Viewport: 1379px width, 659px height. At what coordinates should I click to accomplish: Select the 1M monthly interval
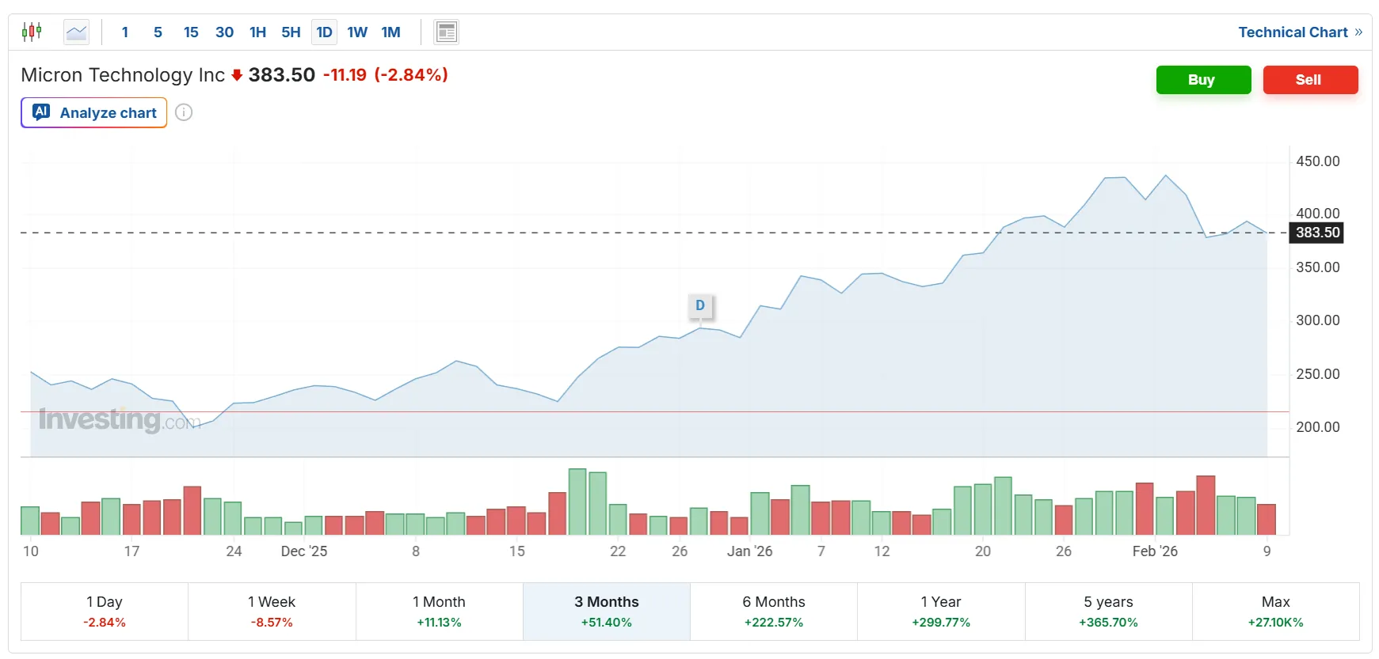390,32
